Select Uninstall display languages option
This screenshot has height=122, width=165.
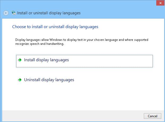(x=49, y=80)
